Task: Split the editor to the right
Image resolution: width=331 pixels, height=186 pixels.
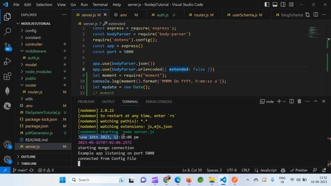Action: point(315,14)
